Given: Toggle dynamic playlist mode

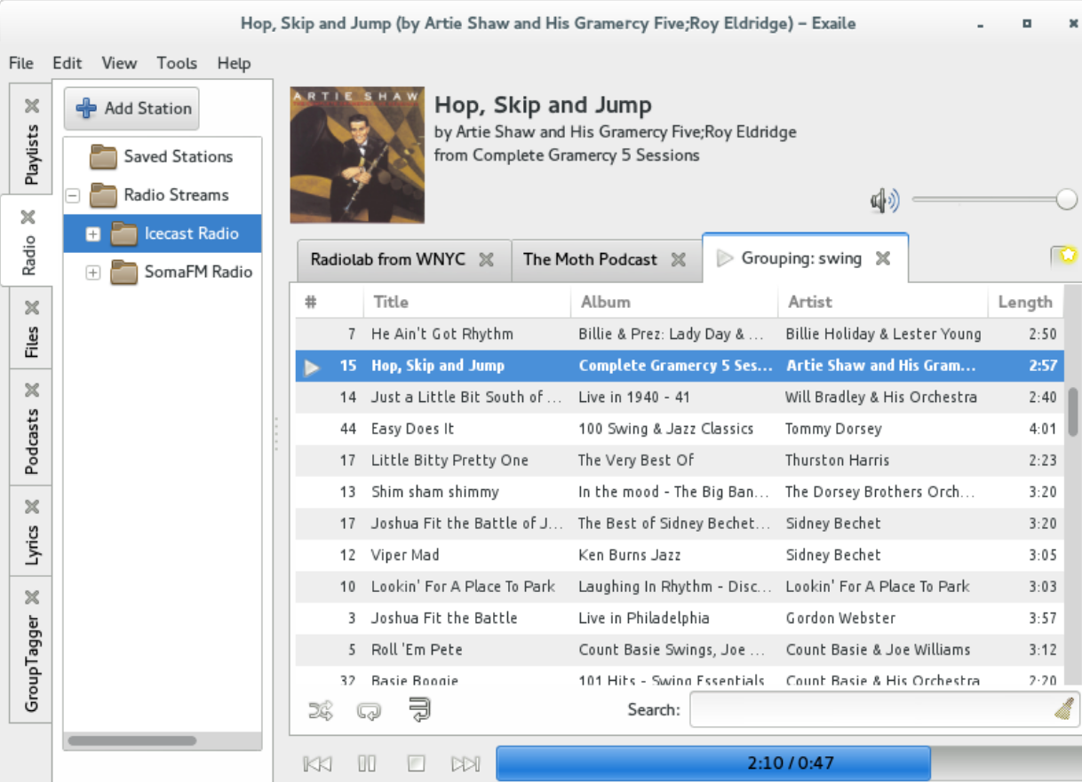Looking at the screenshot, I should click(x=418, y=709).
